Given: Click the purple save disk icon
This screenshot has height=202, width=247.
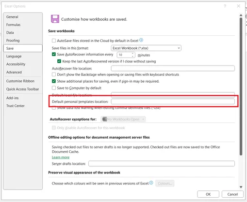Looking at the screenshot, I should 55,19.
